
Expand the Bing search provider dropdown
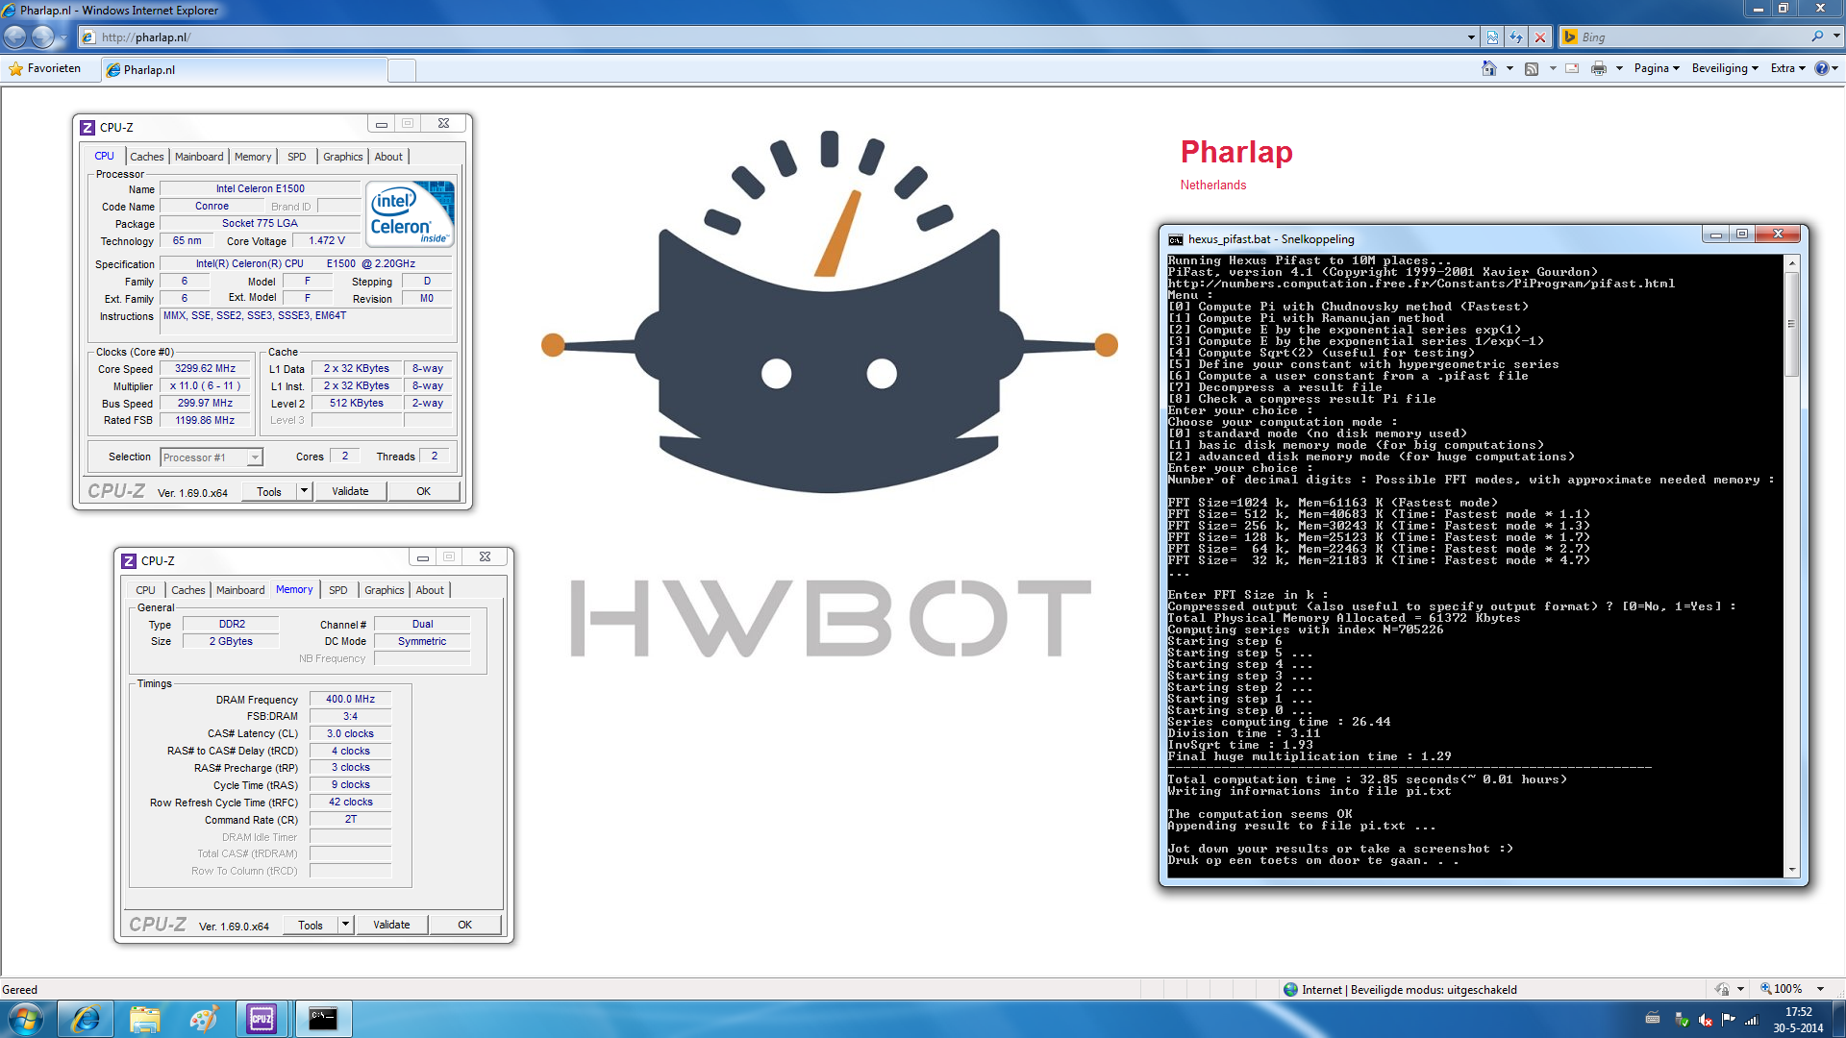tap(1836, 37)
